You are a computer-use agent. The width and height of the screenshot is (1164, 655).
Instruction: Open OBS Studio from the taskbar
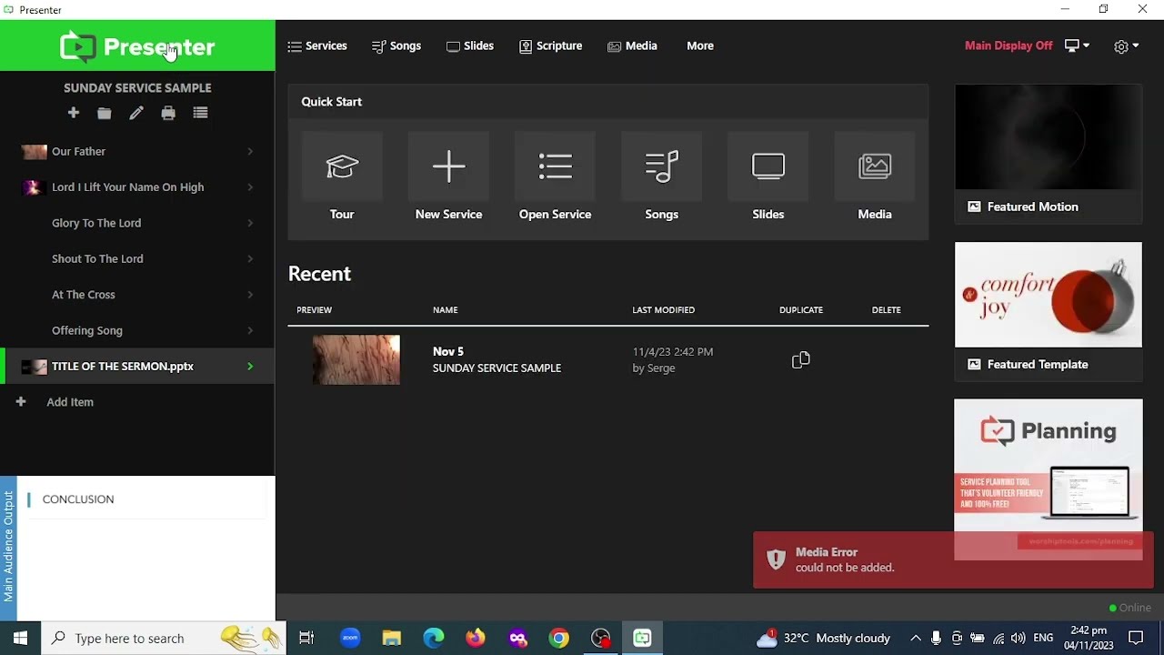point(601,638)
